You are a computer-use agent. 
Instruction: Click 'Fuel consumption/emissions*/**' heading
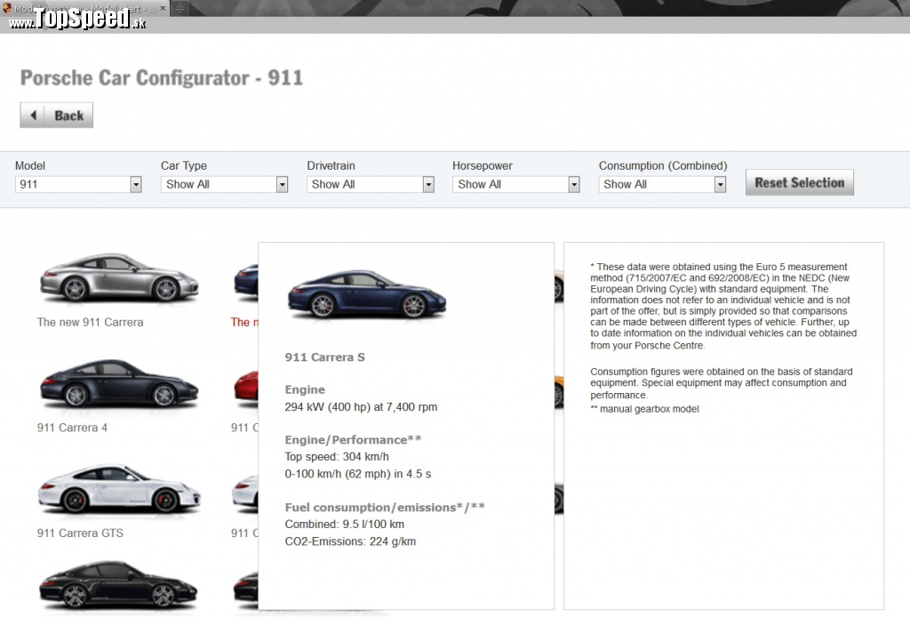tap(385, 508)
